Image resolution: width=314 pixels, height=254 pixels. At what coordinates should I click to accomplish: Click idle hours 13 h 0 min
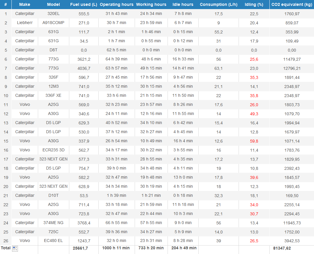tap(183, 177)
